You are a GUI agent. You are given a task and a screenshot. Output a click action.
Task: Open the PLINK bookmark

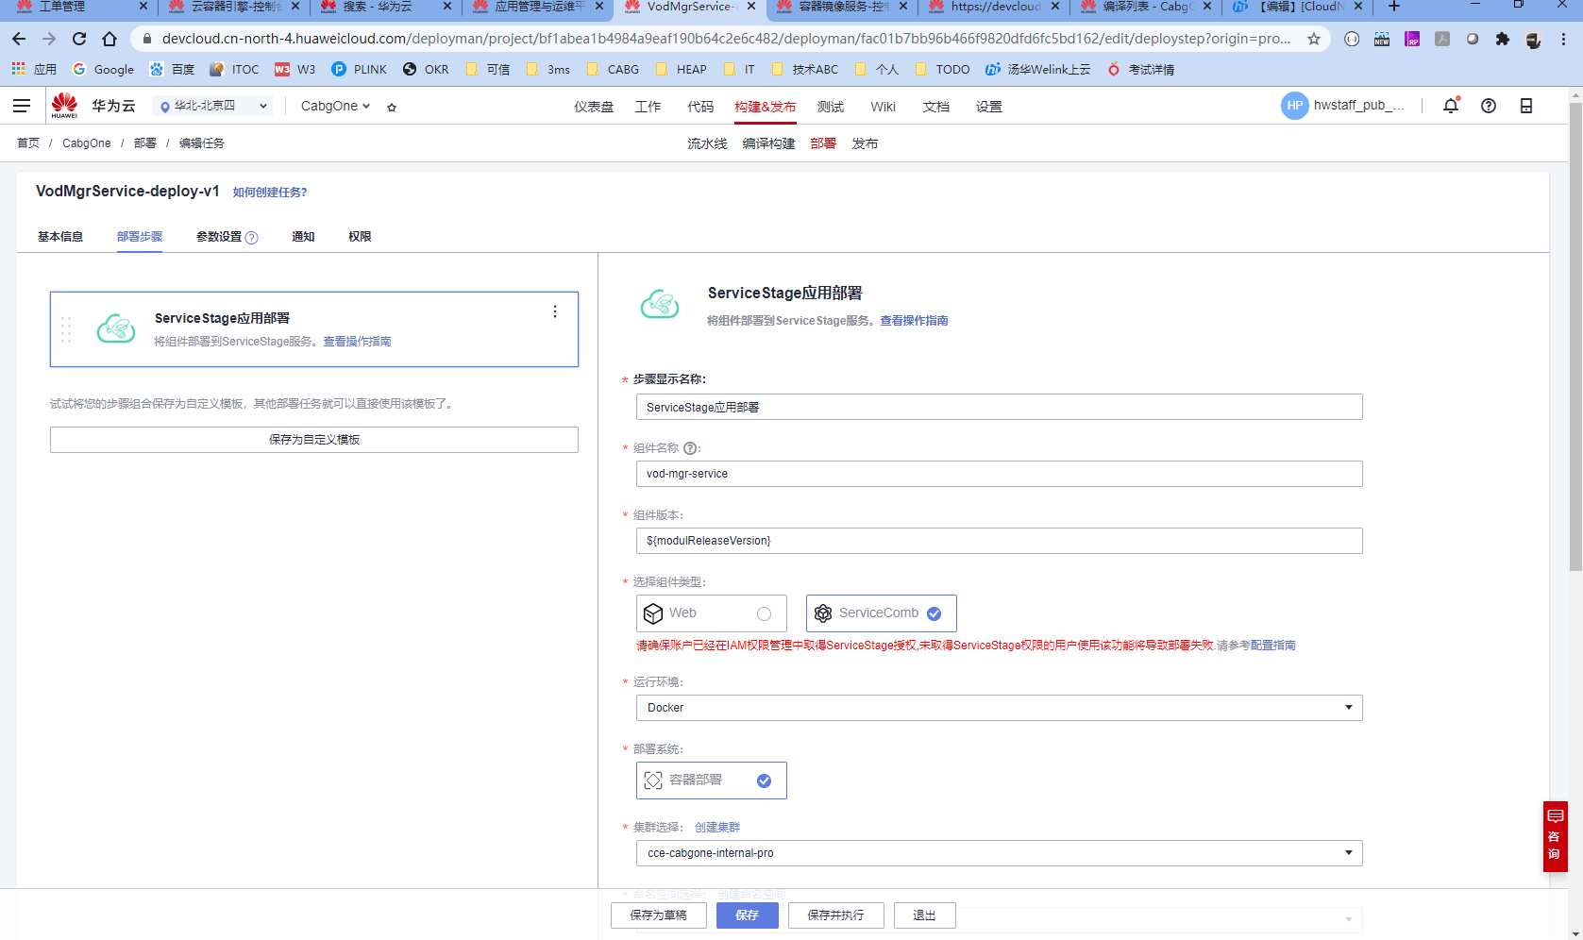point(360,69)
